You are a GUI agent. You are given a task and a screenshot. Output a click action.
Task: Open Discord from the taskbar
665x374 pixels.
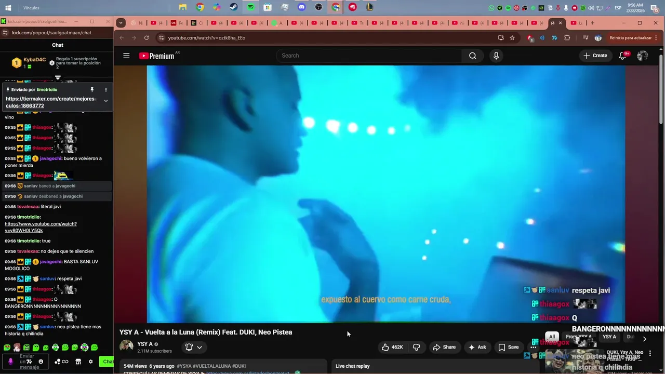302,7
